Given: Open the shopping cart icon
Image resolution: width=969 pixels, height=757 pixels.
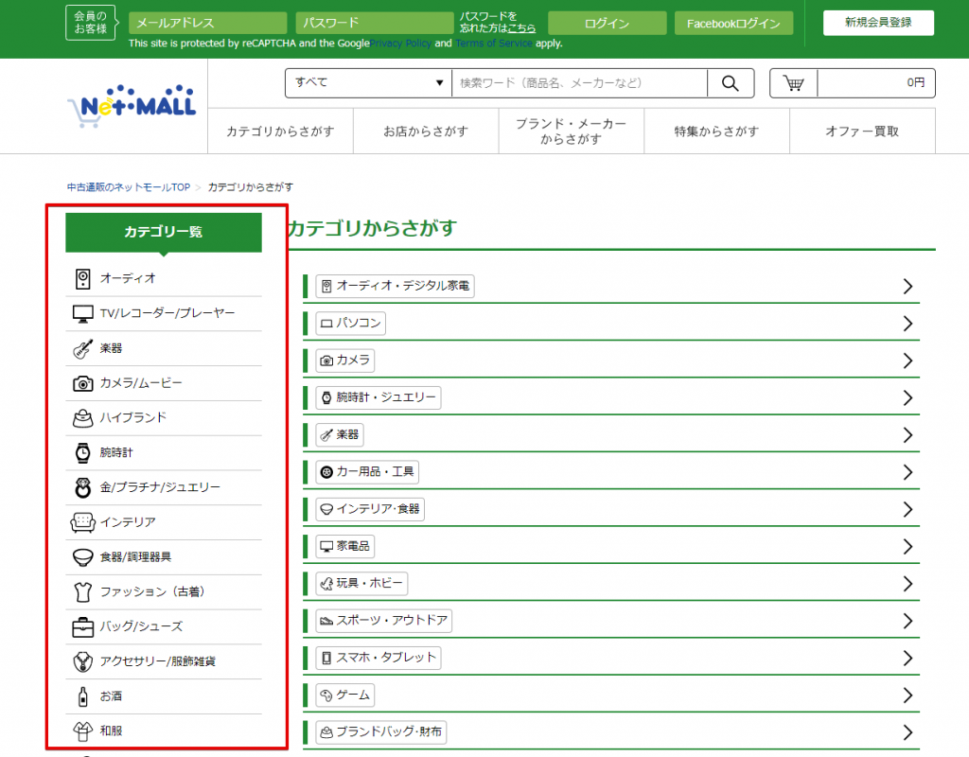Looking at the screenshot, I should tap(793, 83).
